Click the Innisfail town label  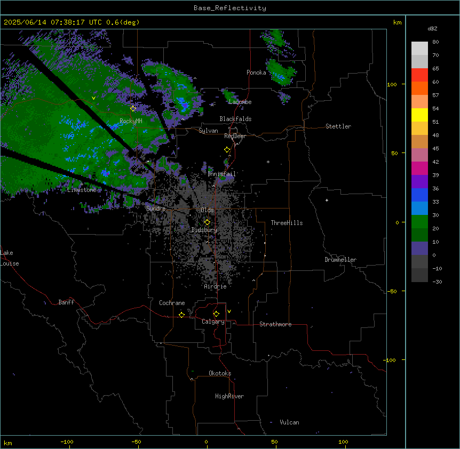(221, 174)
